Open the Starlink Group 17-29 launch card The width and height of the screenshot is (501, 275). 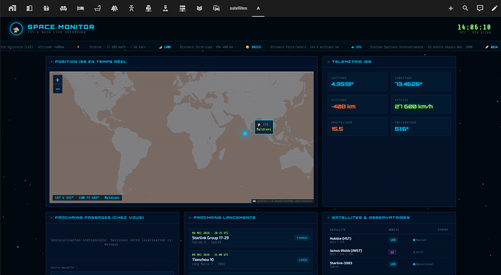click(x=250, y=238)
